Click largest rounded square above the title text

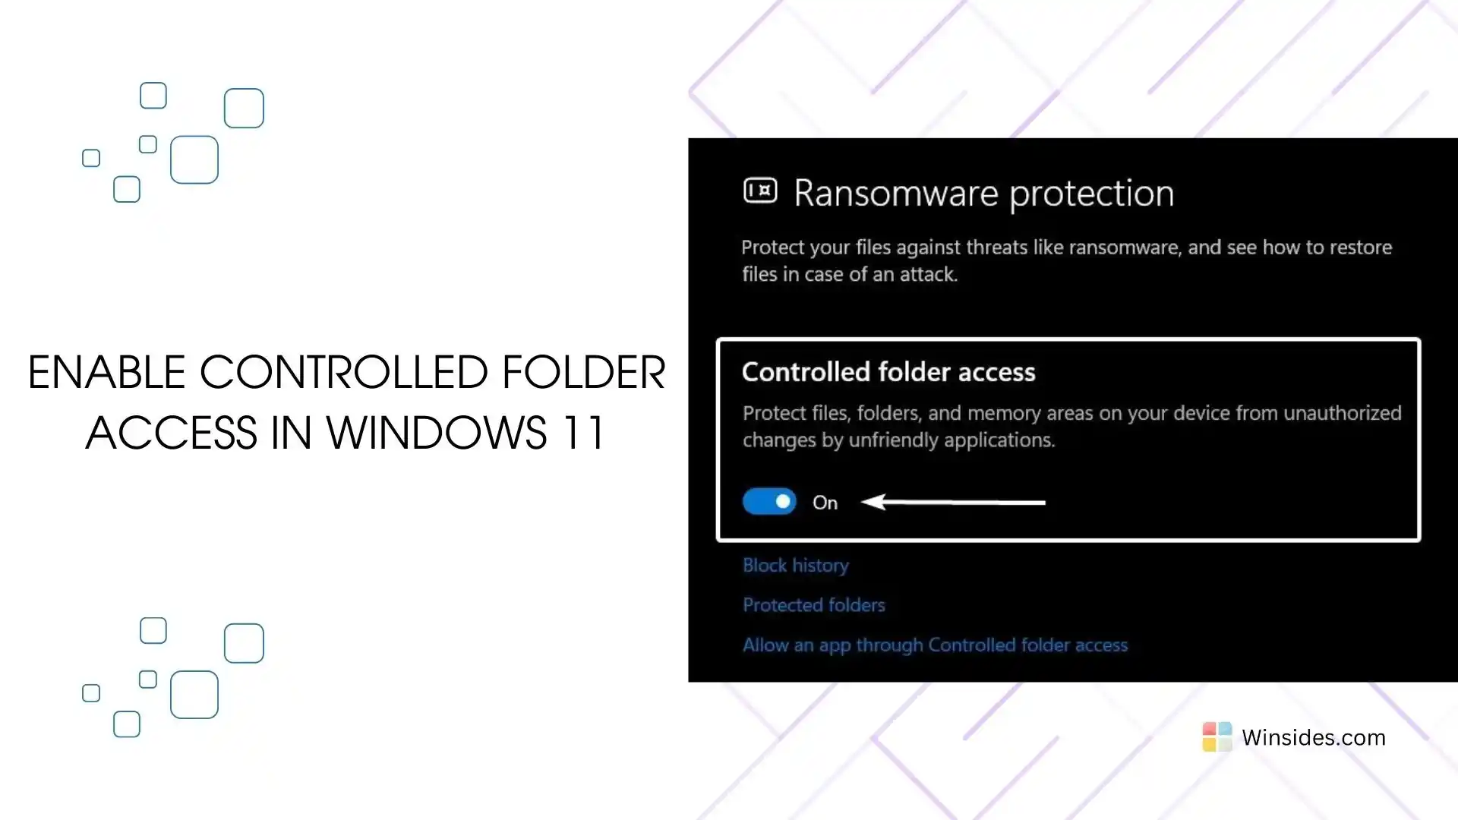click(194, 159)
